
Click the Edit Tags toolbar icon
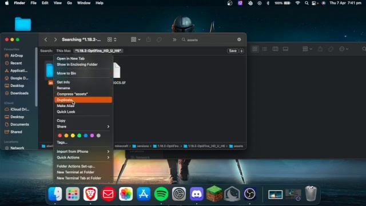coord(159,39)
